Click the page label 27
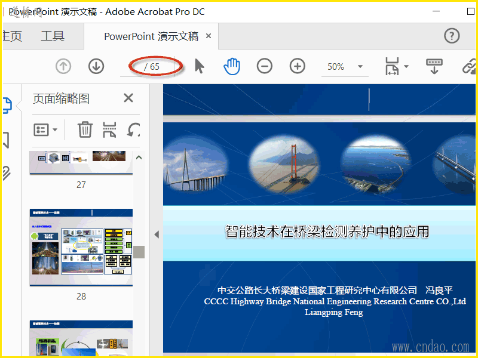 pyautogui.click(x=81, y=184)
